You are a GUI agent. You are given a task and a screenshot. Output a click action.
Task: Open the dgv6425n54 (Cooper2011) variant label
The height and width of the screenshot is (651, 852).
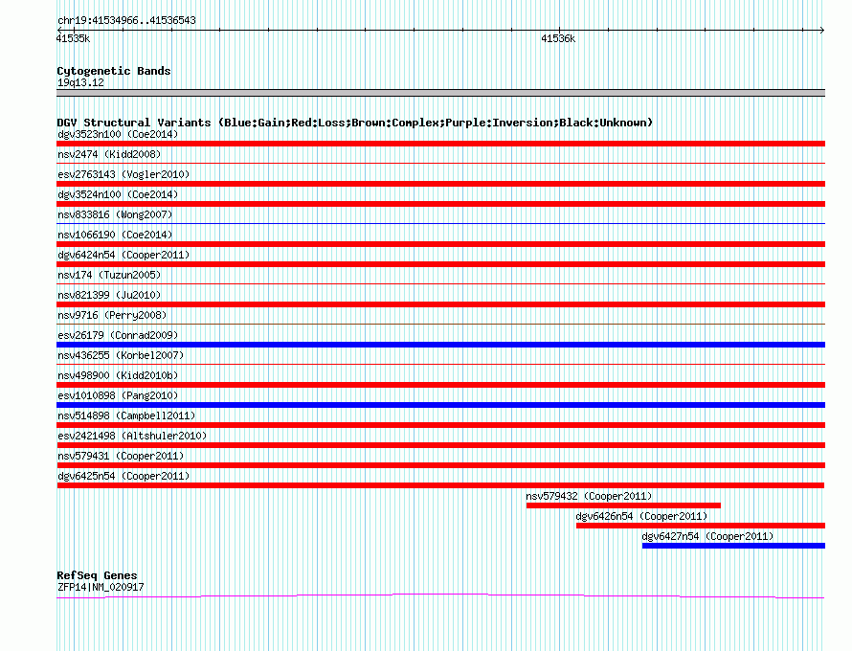point(123,476)
